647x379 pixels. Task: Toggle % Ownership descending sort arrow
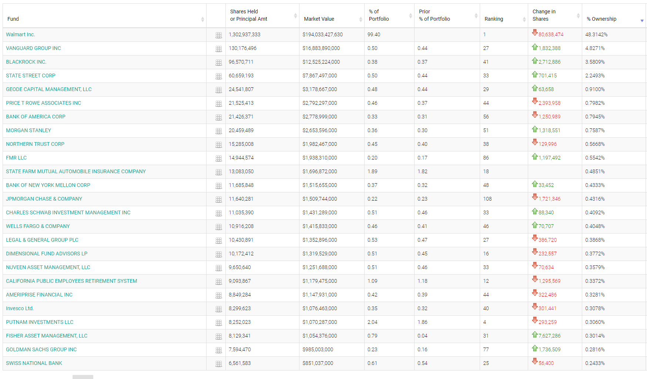(642, 21)
